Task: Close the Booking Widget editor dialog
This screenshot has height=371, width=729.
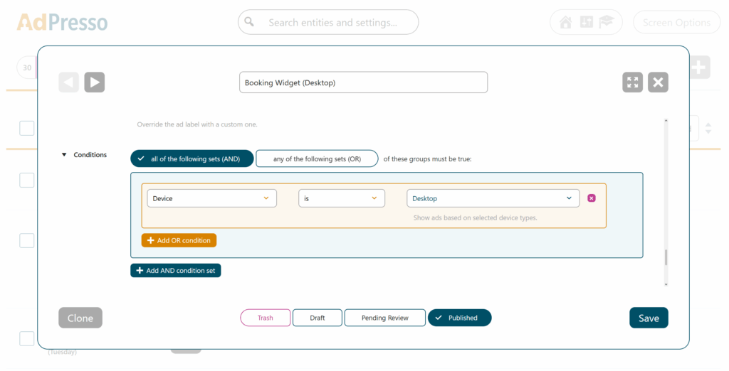Action: [x=658, y=82]
